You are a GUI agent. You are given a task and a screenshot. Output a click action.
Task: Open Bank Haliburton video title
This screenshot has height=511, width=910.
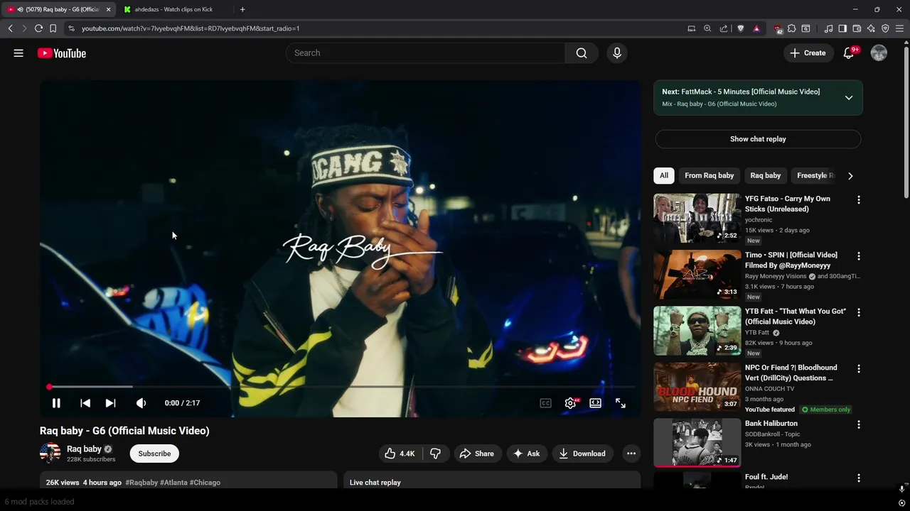click(x=771, y=424)
